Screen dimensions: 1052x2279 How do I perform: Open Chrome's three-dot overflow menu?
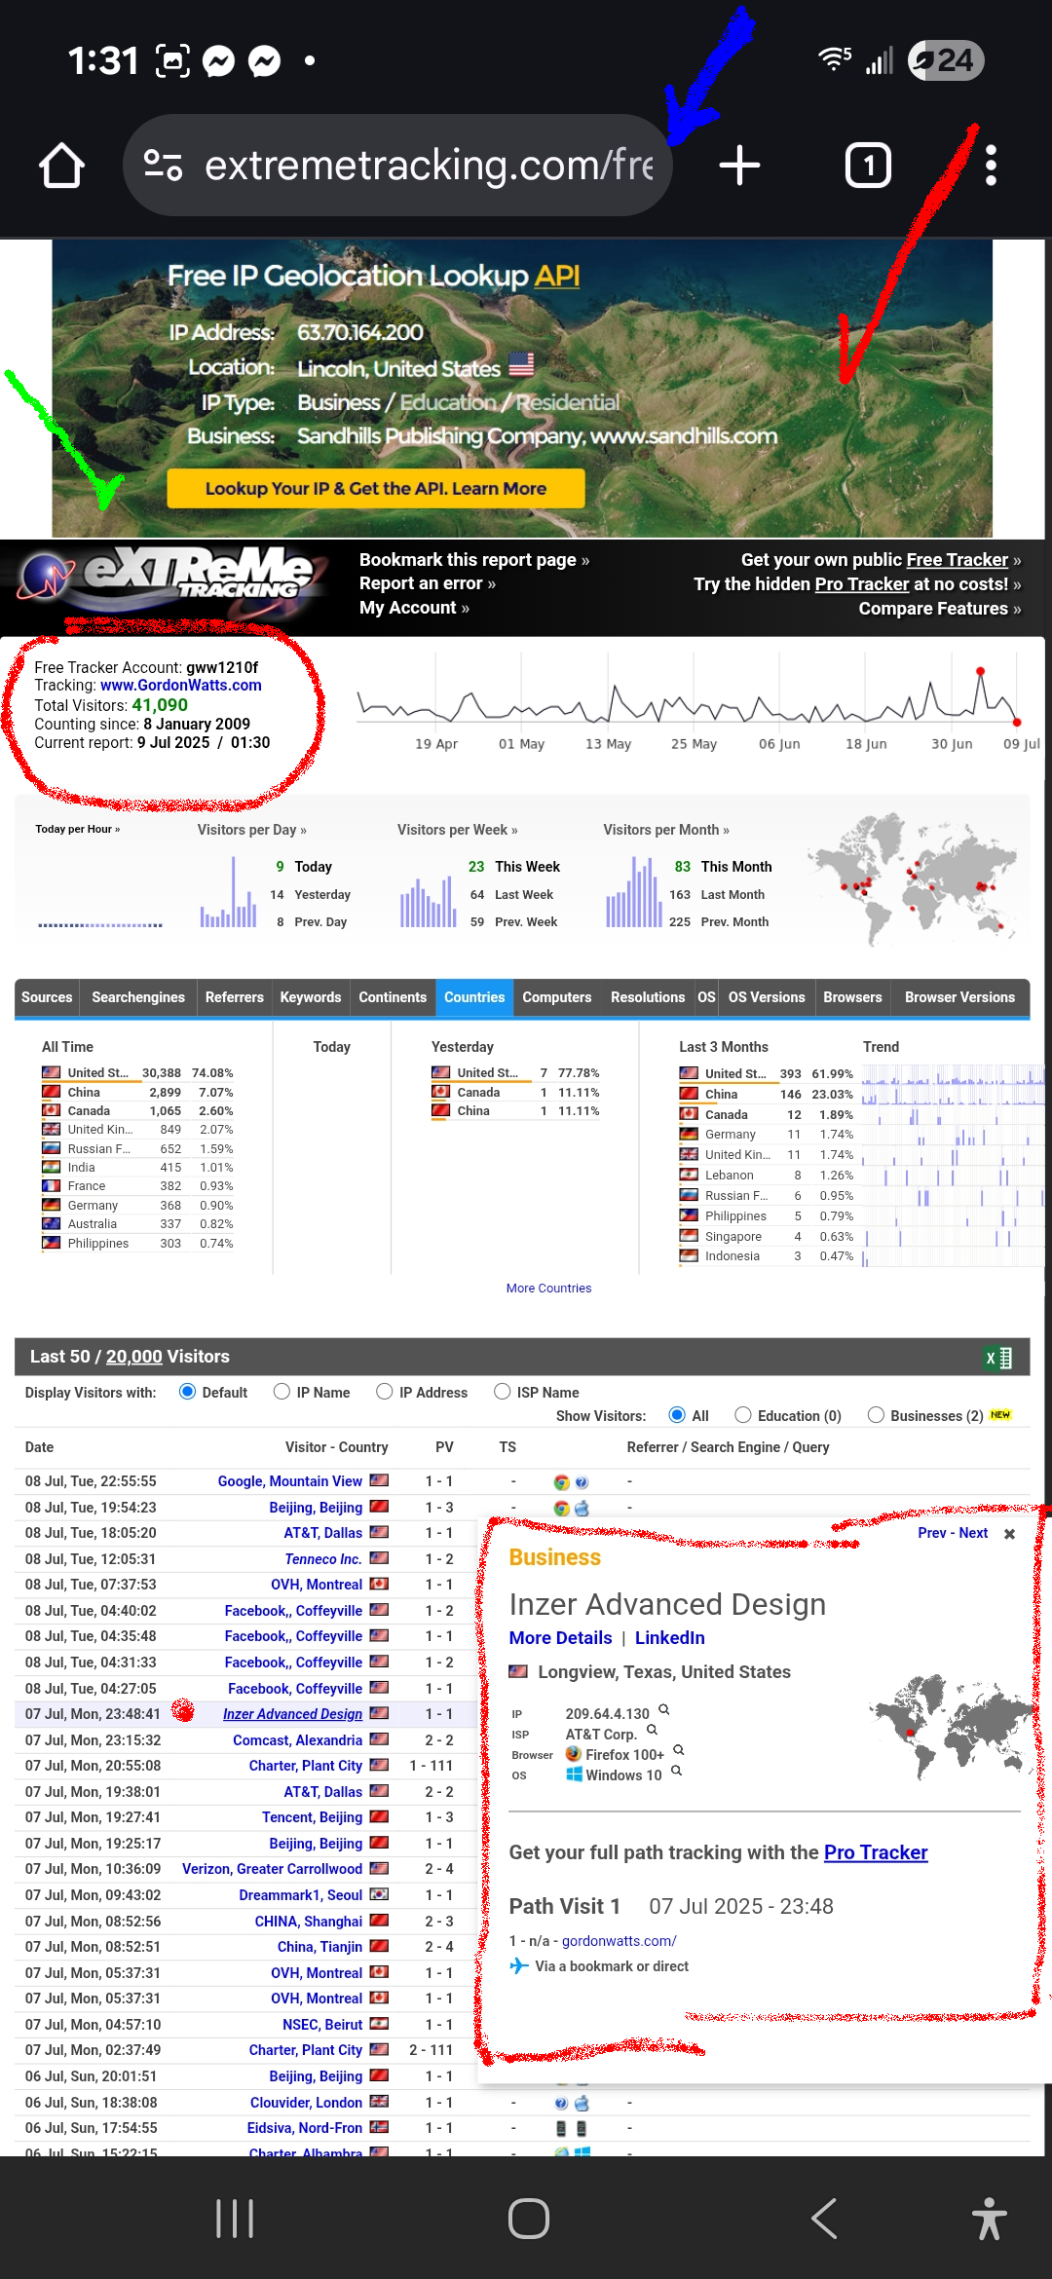(x=991, y=166)
